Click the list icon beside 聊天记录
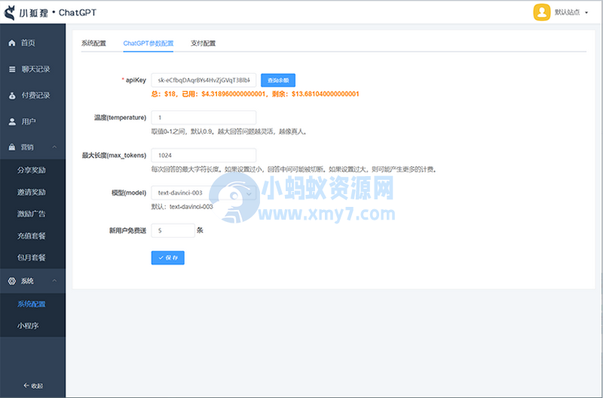Viewport: 603px width, 398px height. tap(12, 69)
